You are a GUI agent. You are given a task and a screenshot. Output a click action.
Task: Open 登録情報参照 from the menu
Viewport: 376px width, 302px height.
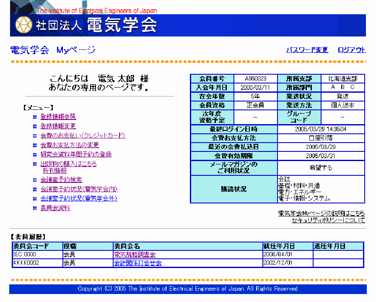[x=58, y=117]
